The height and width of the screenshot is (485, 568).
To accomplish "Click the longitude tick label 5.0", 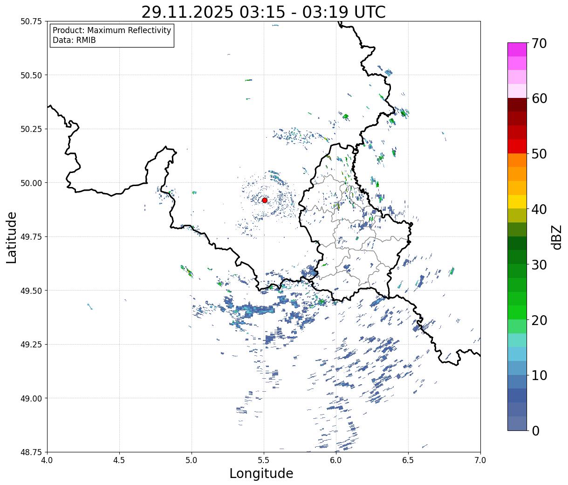I will 192,460.
